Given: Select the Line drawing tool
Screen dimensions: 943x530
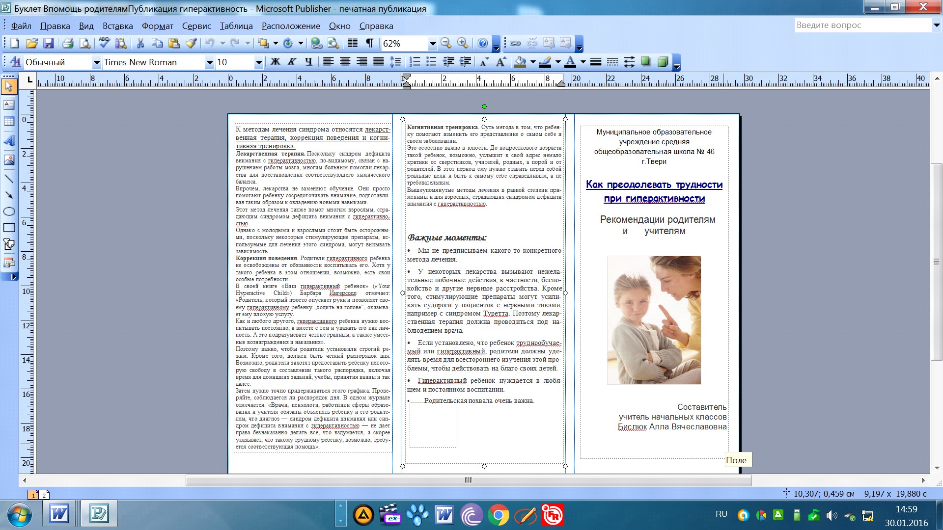Looking at the screenshot, I should [x=9, y=179].
